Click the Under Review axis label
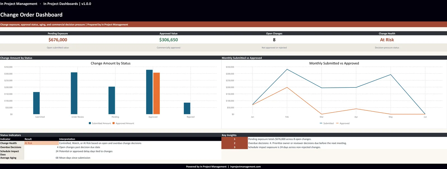Image resolution: width=447 pixels, height=169 pixels. pyautogui.click(x=78, y=117)
